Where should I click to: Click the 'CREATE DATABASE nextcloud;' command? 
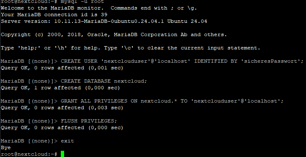click(x=104, y=81)
